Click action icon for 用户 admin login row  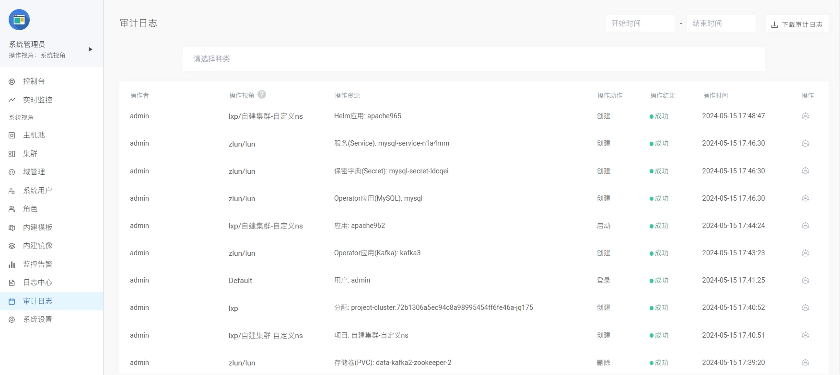click(805, 280)
